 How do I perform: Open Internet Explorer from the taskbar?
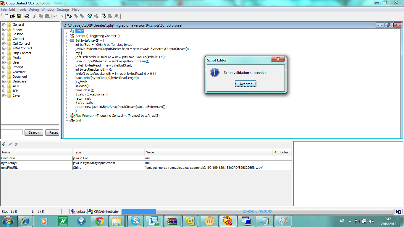pyautogui.click(x=25, y=221)
